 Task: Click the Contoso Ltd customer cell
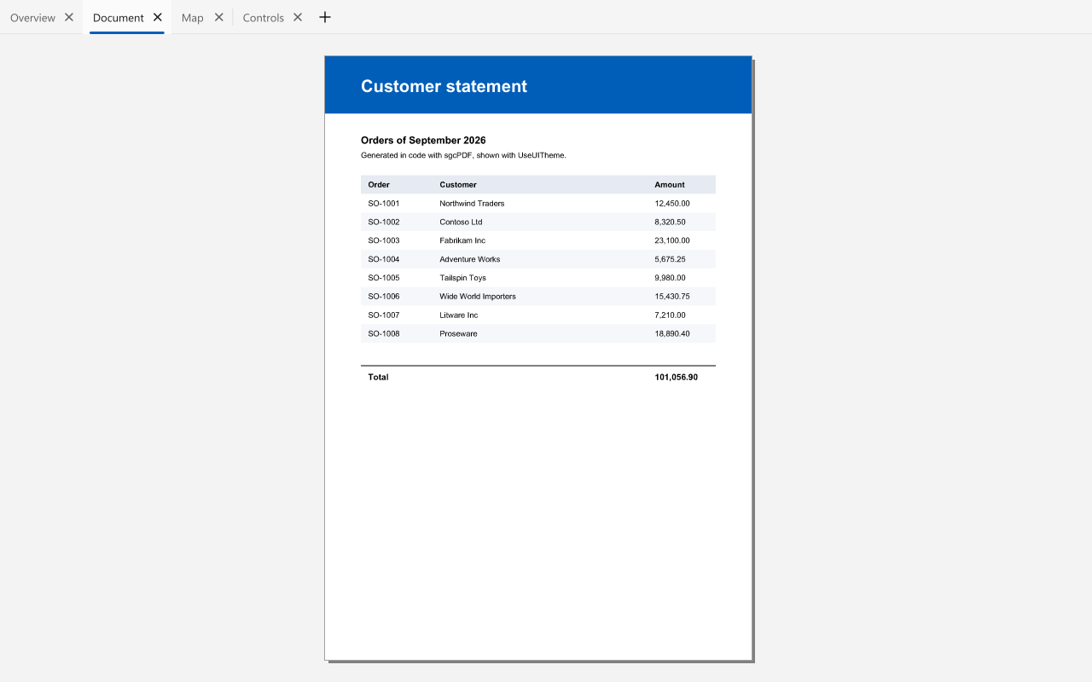tap(461, 223)
